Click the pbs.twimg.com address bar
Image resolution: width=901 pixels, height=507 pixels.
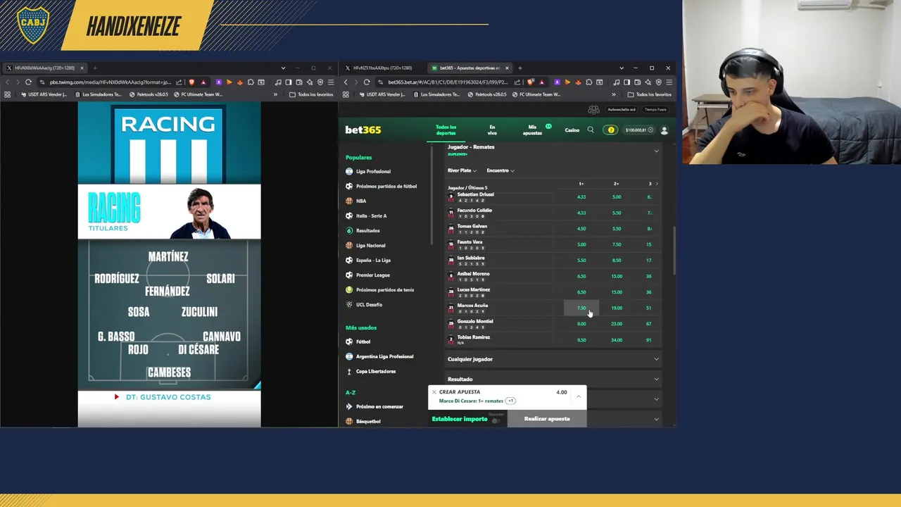[111, 82]
